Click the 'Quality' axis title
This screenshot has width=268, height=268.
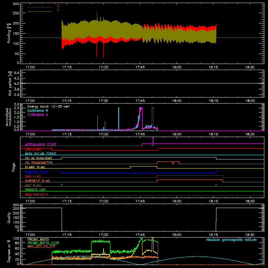(9, 217)
